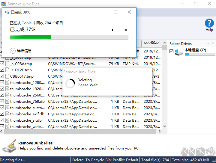Toggle the thumbcache_1920 checkbox
This screenshot has width=216, height=163.
point(2,89)
